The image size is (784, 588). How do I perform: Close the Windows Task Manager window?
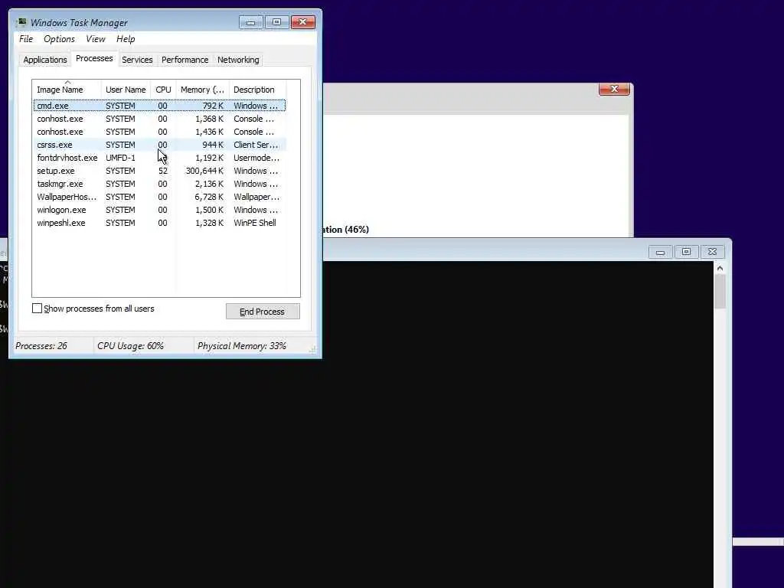[302, 22]
